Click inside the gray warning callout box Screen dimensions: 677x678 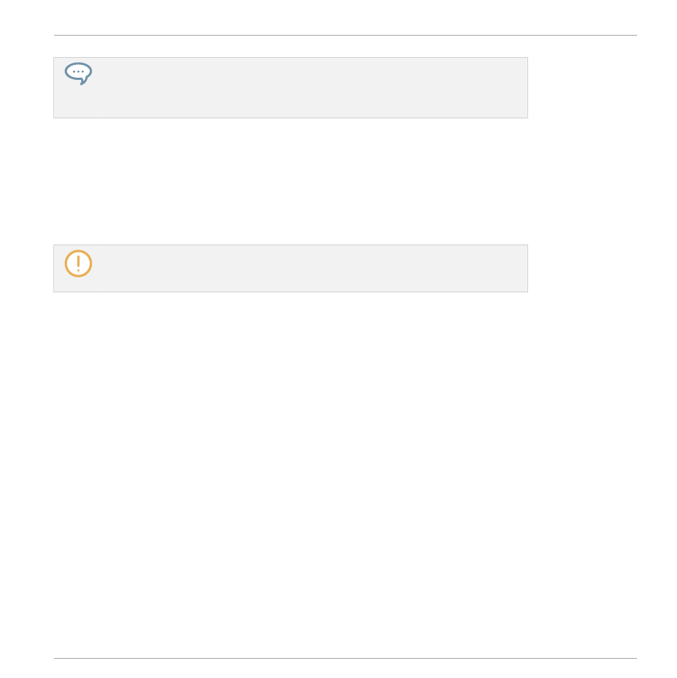point(291,268)
